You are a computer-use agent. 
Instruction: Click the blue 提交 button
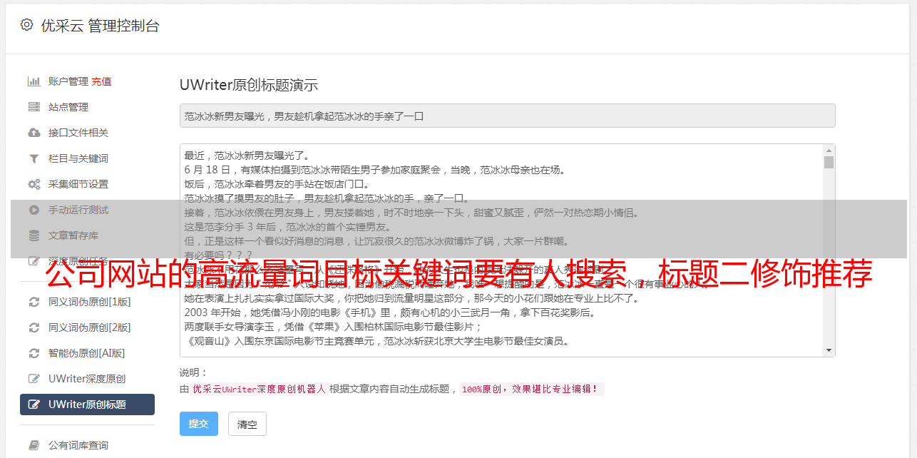pyautogui.click(x=199, y=424)
